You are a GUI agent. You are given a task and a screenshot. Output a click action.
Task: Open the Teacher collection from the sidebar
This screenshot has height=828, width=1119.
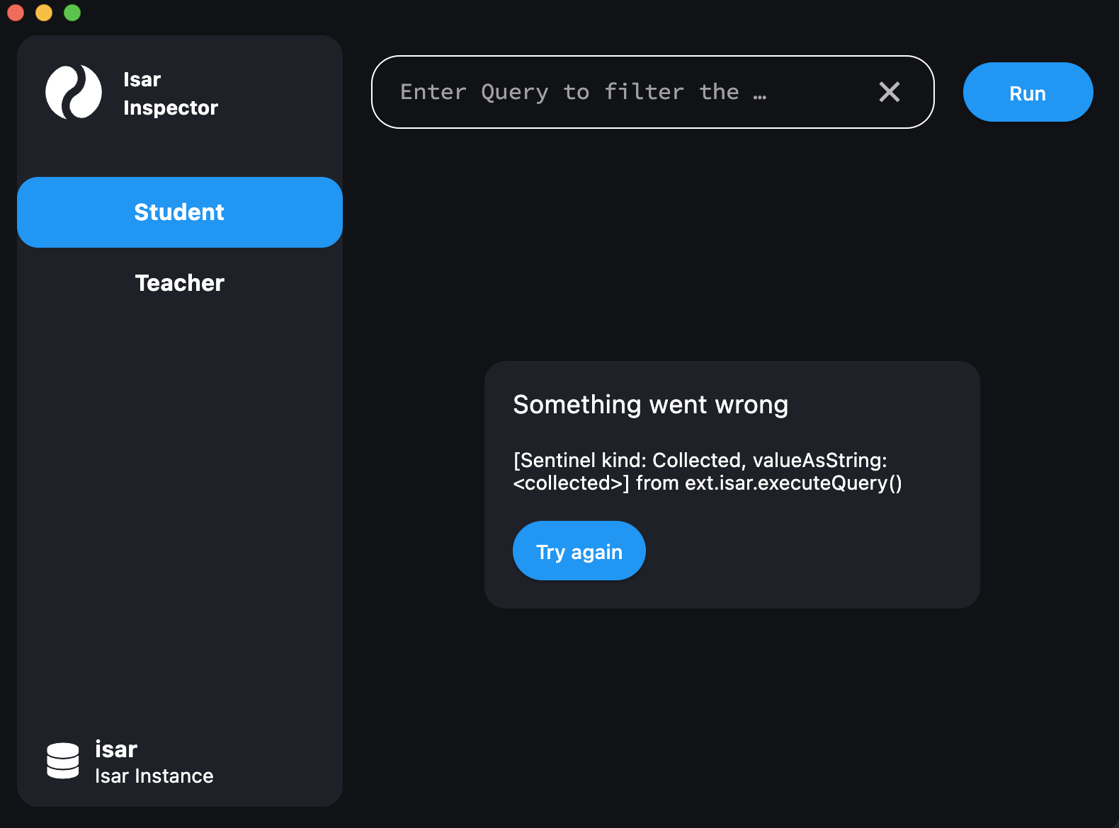[x=179, y=283]
